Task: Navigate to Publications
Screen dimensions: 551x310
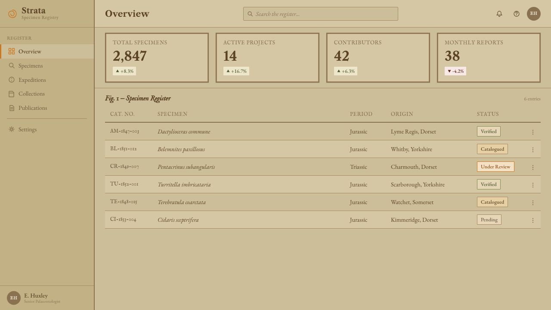Action: point(47,108)
